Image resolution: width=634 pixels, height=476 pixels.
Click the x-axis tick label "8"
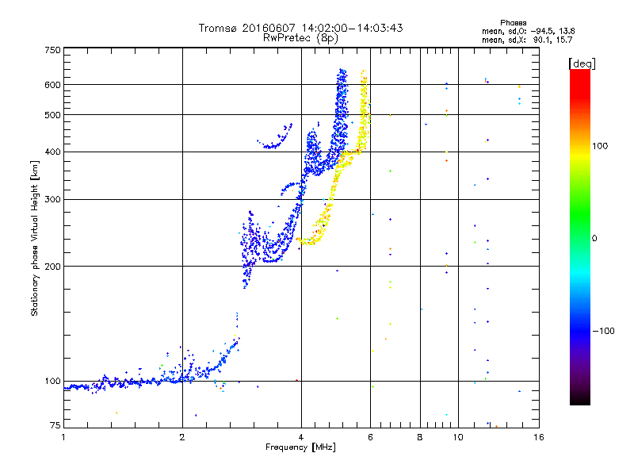(420, 437)
